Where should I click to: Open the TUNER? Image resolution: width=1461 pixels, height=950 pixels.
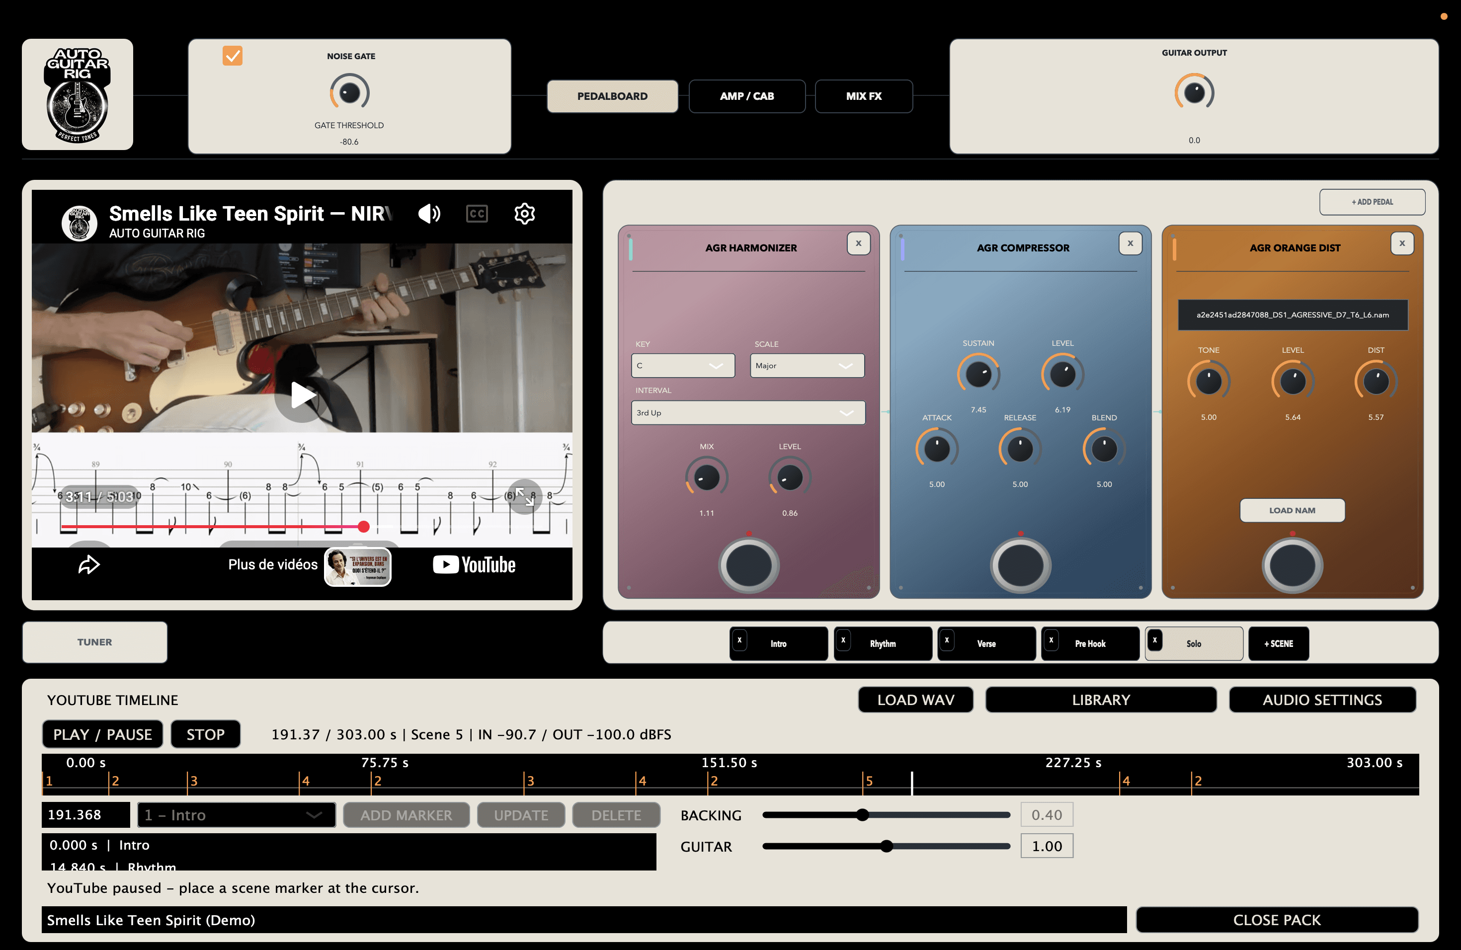[94, 642]
